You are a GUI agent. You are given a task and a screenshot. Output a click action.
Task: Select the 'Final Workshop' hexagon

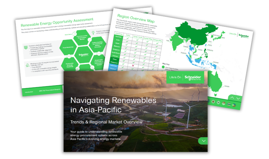[68, 48]
